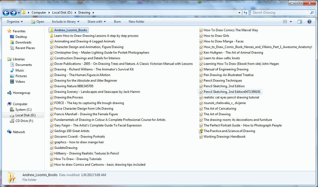Click Drawing breadcrumb segment
318x187 pixels.
tap(84, 13)
